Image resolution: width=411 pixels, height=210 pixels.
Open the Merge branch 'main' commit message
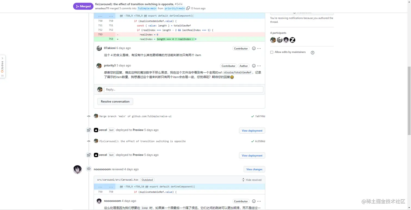tap(135, 116)
